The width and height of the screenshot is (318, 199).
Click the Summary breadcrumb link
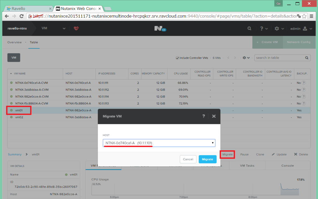[15, 154]
